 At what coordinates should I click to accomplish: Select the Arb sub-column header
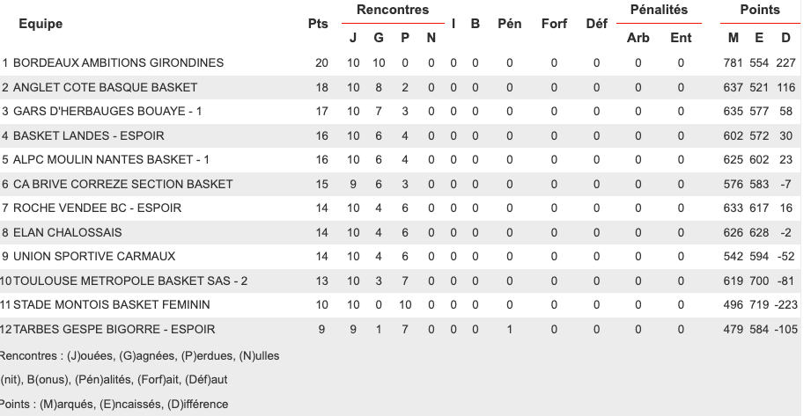[x=638, y=38]
